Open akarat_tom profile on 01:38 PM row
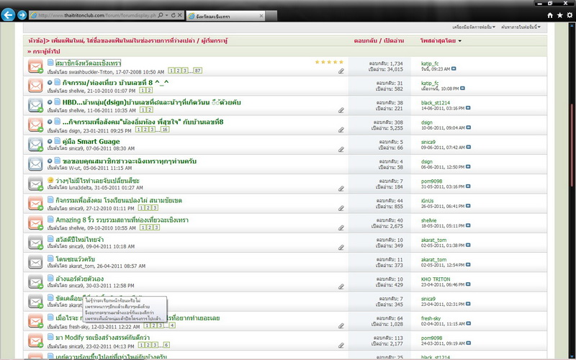Image resolution: width=576 pixels, height=360 pixels. (x=434, y=240)
